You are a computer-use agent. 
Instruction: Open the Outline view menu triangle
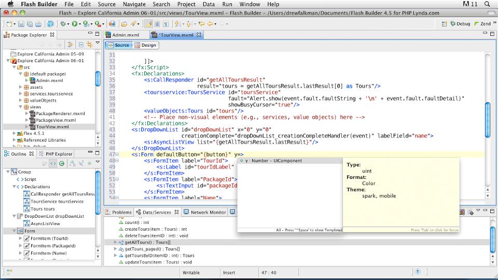tap(98, 162)
